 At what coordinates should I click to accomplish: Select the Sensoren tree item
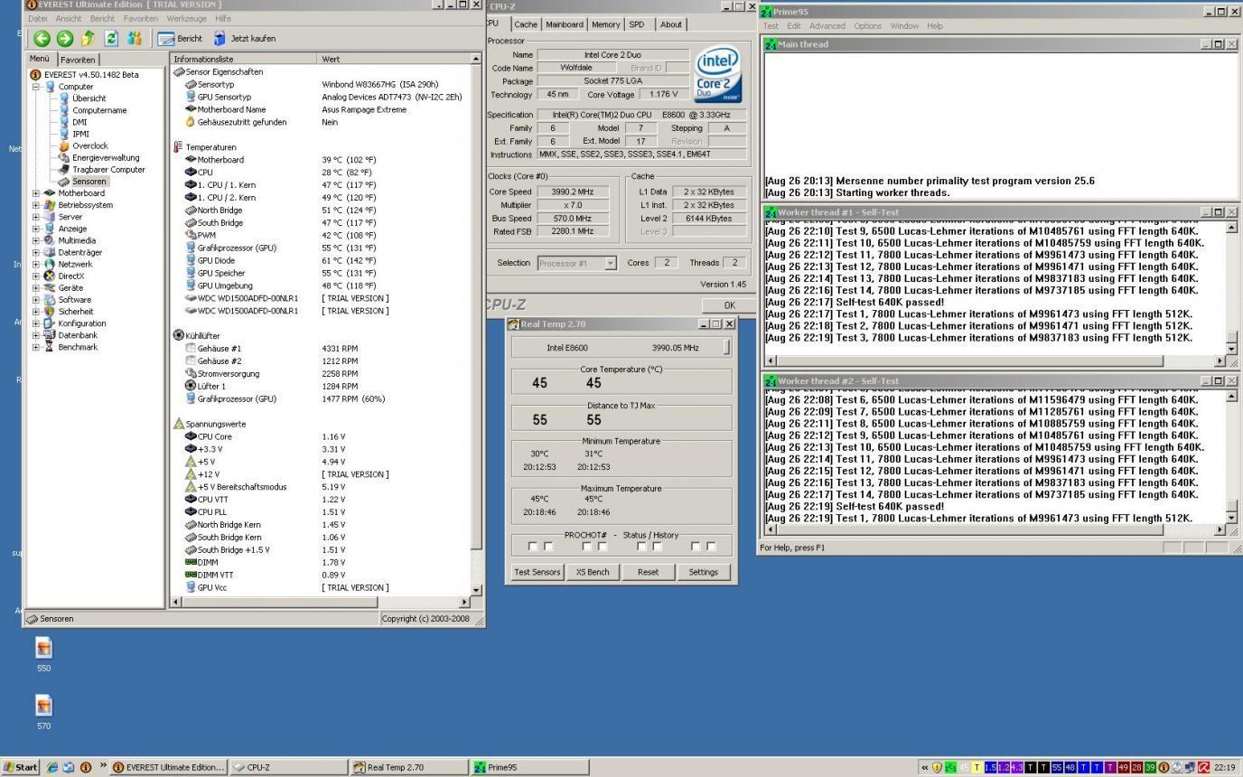[x=82, y=181]
